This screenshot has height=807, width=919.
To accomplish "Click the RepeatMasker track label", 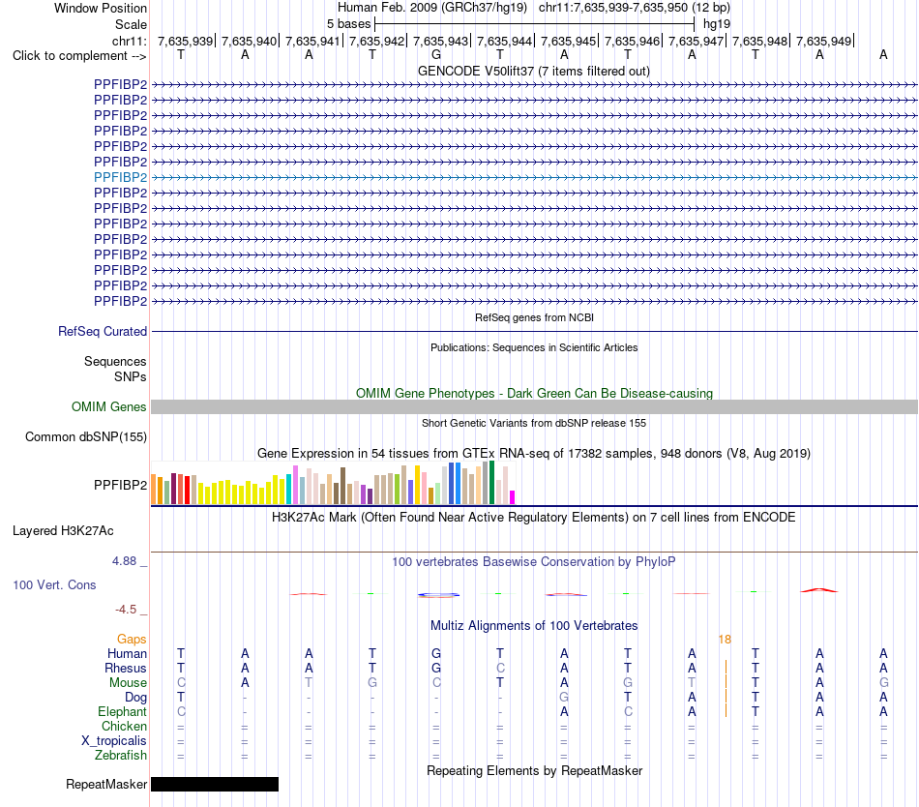I will click(x=106, y=784).
